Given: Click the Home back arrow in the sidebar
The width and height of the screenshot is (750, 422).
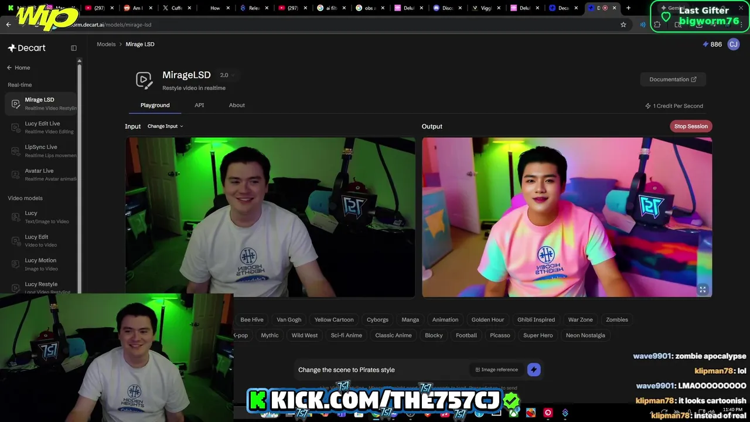Looking at the screenshot, I should [x=9, y=67].
